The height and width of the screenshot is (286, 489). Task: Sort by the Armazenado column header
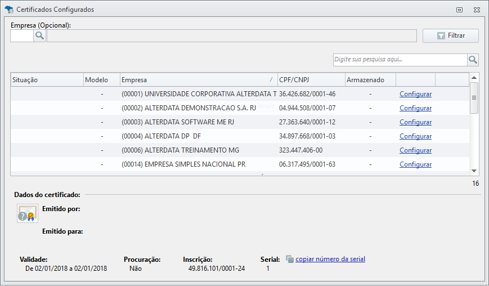[370, 80]
